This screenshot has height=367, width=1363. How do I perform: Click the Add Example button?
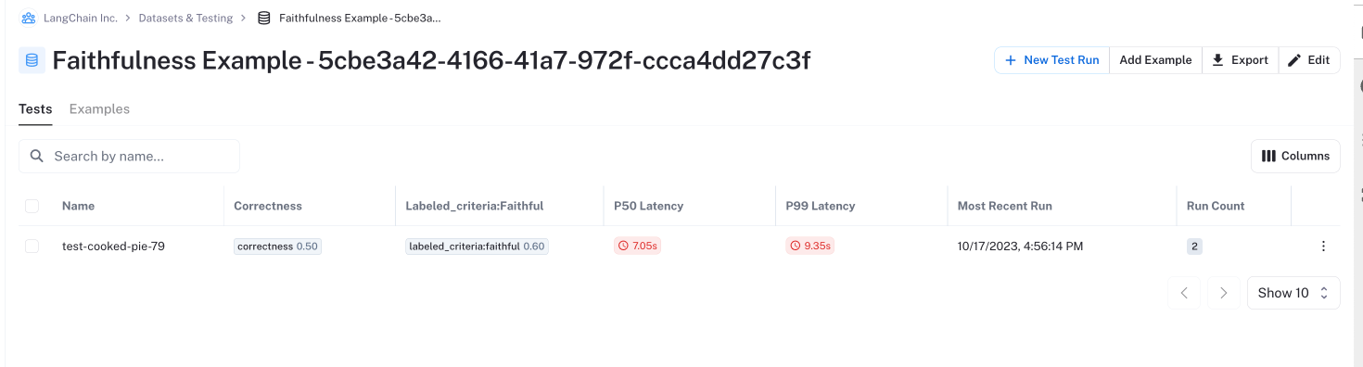pyautogui.click(x=1155, y=60)
